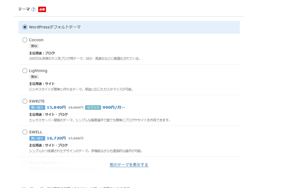Click XWRITE's 買い切り badge

[x=37, y=107]
